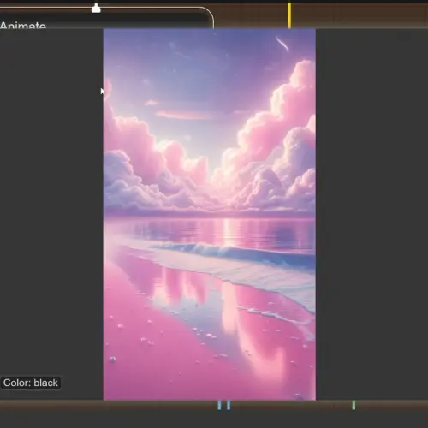Click the slider track left of the white handle
The image size is (428, 428).
tap(45, 9)
